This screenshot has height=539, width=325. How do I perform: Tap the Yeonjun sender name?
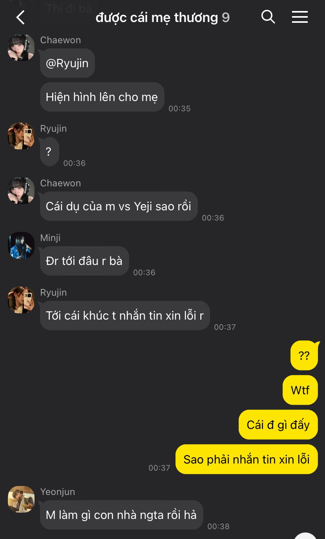(x=58, y=492)
